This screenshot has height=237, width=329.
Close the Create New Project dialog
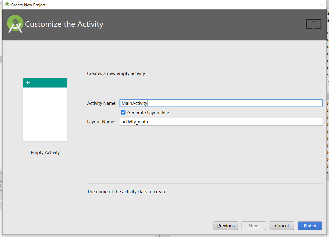click(x=322, y=5)
